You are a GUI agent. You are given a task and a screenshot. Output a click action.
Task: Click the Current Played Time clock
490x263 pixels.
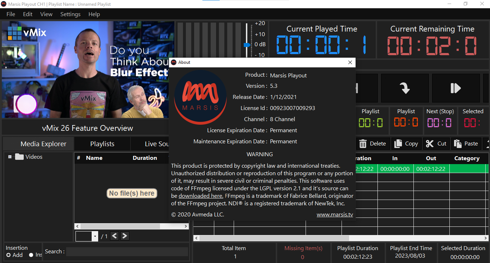(322, 45)
